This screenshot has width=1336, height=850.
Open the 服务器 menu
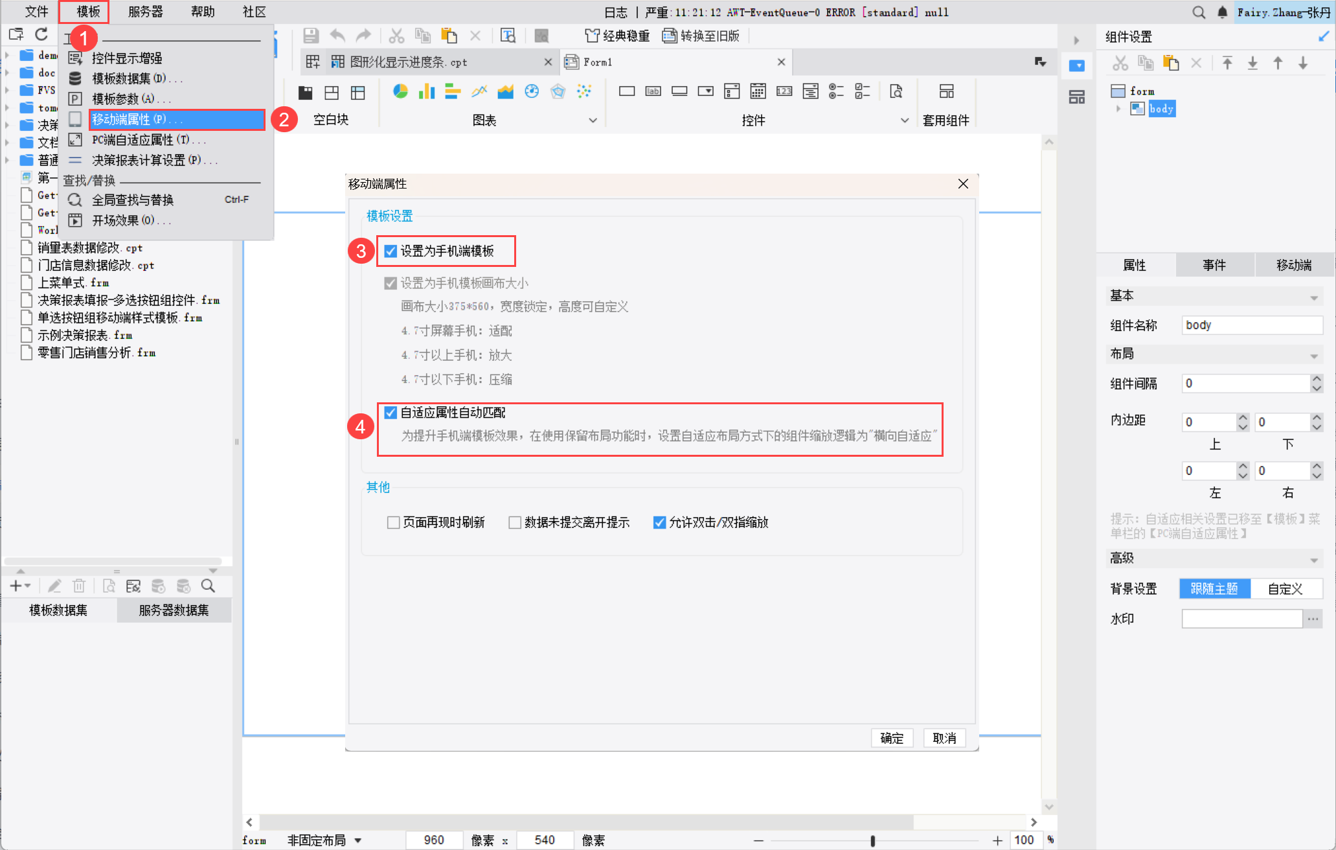click(x=145, y=12)
